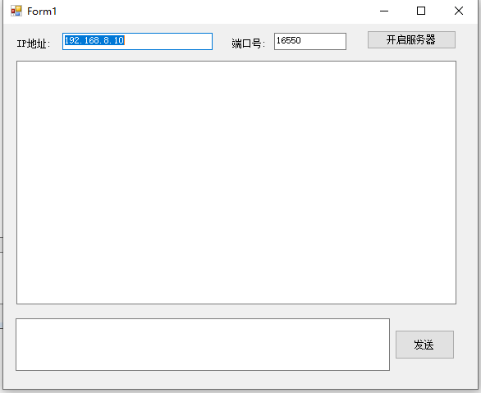Click the message input box beside 发送

(203, 345)
